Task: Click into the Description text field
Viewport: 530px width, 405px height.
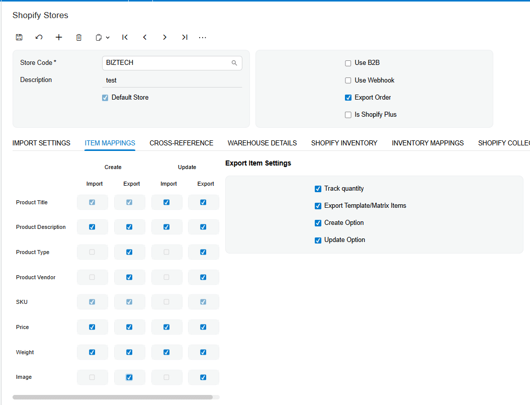Action: pyautogui.click(x=172, y=80)
